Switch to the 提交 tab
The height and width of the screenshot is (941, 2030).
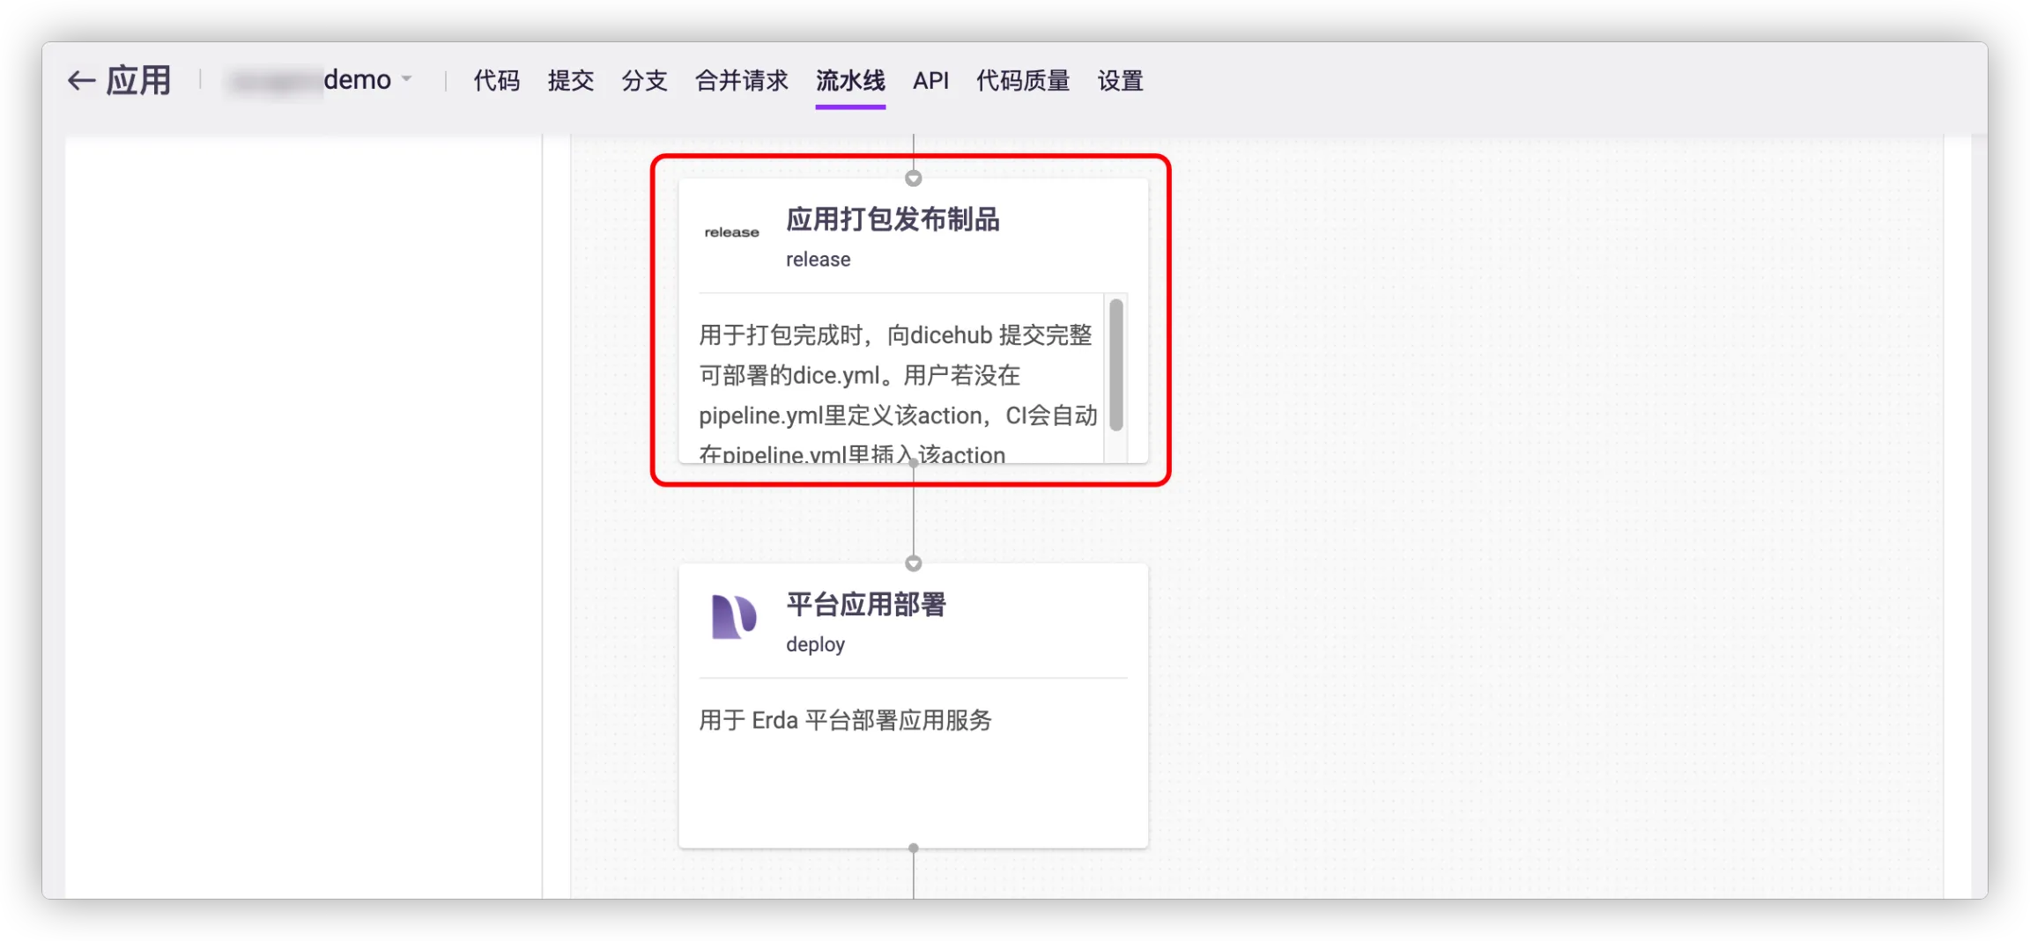(570, 81)
